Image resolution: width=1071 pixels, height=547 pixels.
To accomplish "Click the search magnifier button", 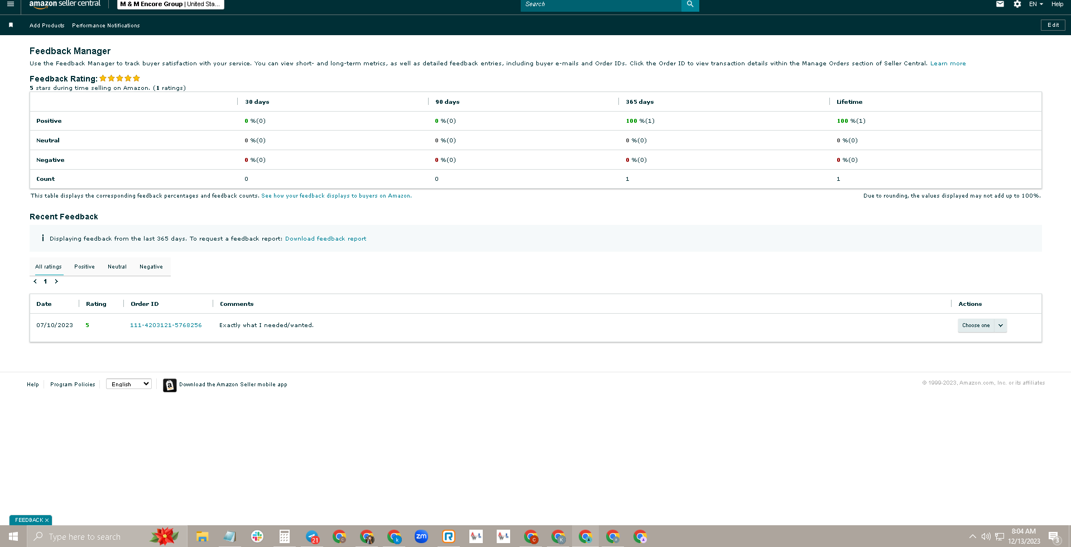I will click(x=690, y=4).
